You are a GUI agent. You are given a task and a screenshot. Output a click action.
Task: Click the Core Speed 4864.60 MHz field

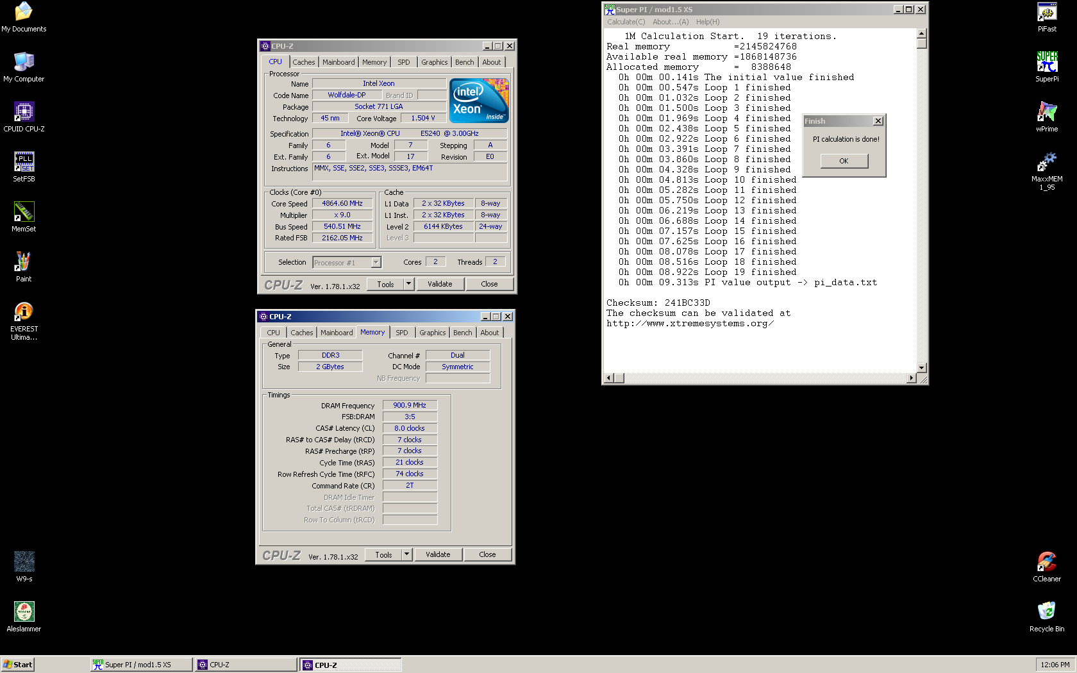(x=342, y=203)
